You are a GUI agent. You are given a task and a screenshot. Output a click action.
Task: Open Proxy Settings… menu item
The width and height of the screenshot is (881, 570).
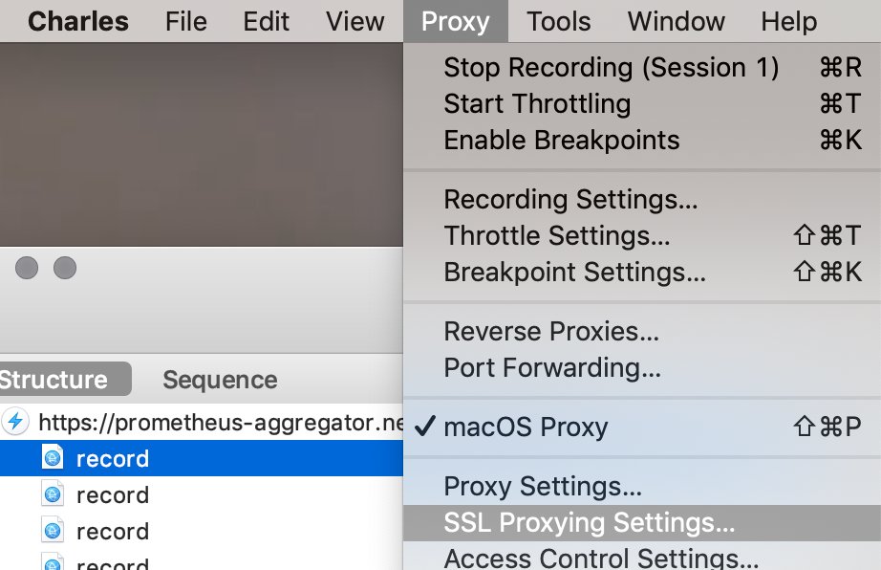(642, 486)
